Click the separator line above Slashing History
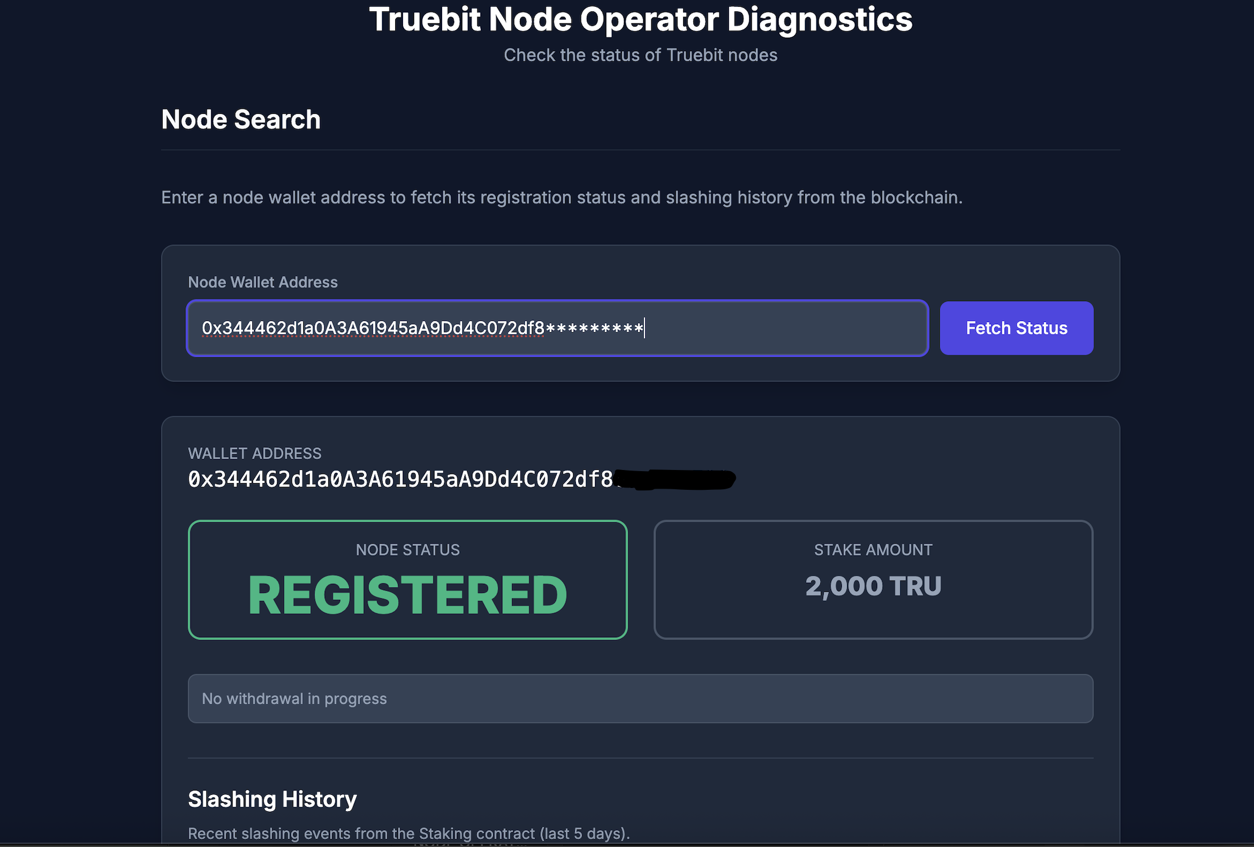Screen dimensions: 1254x847 [x=640, y=758]
